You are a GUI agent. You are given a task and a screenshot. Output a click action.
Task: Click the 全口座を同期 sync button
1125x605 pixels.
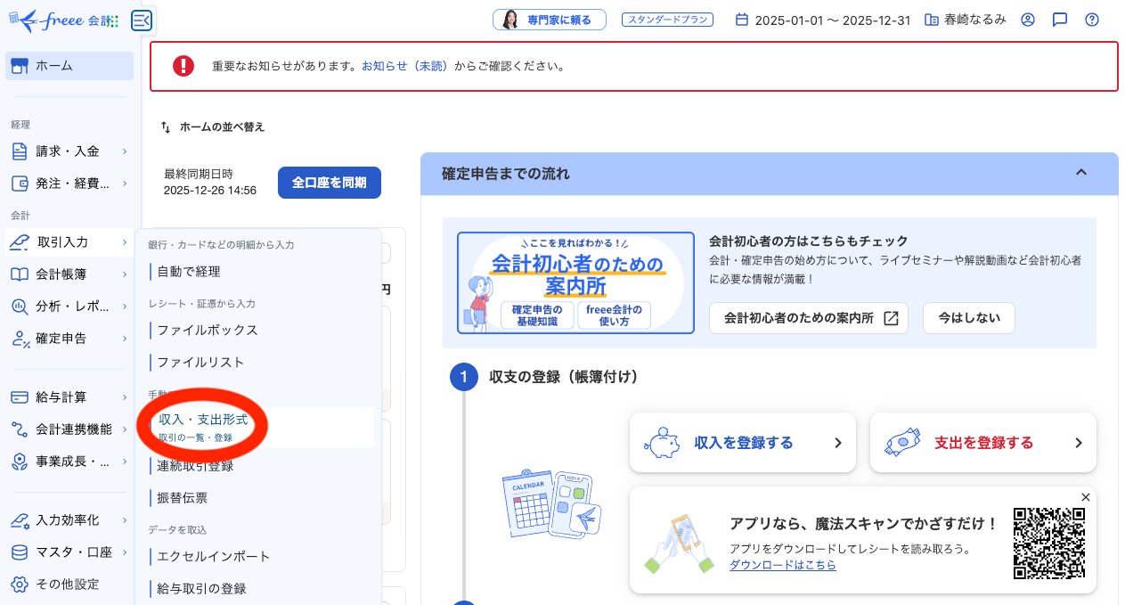point(329,182)
